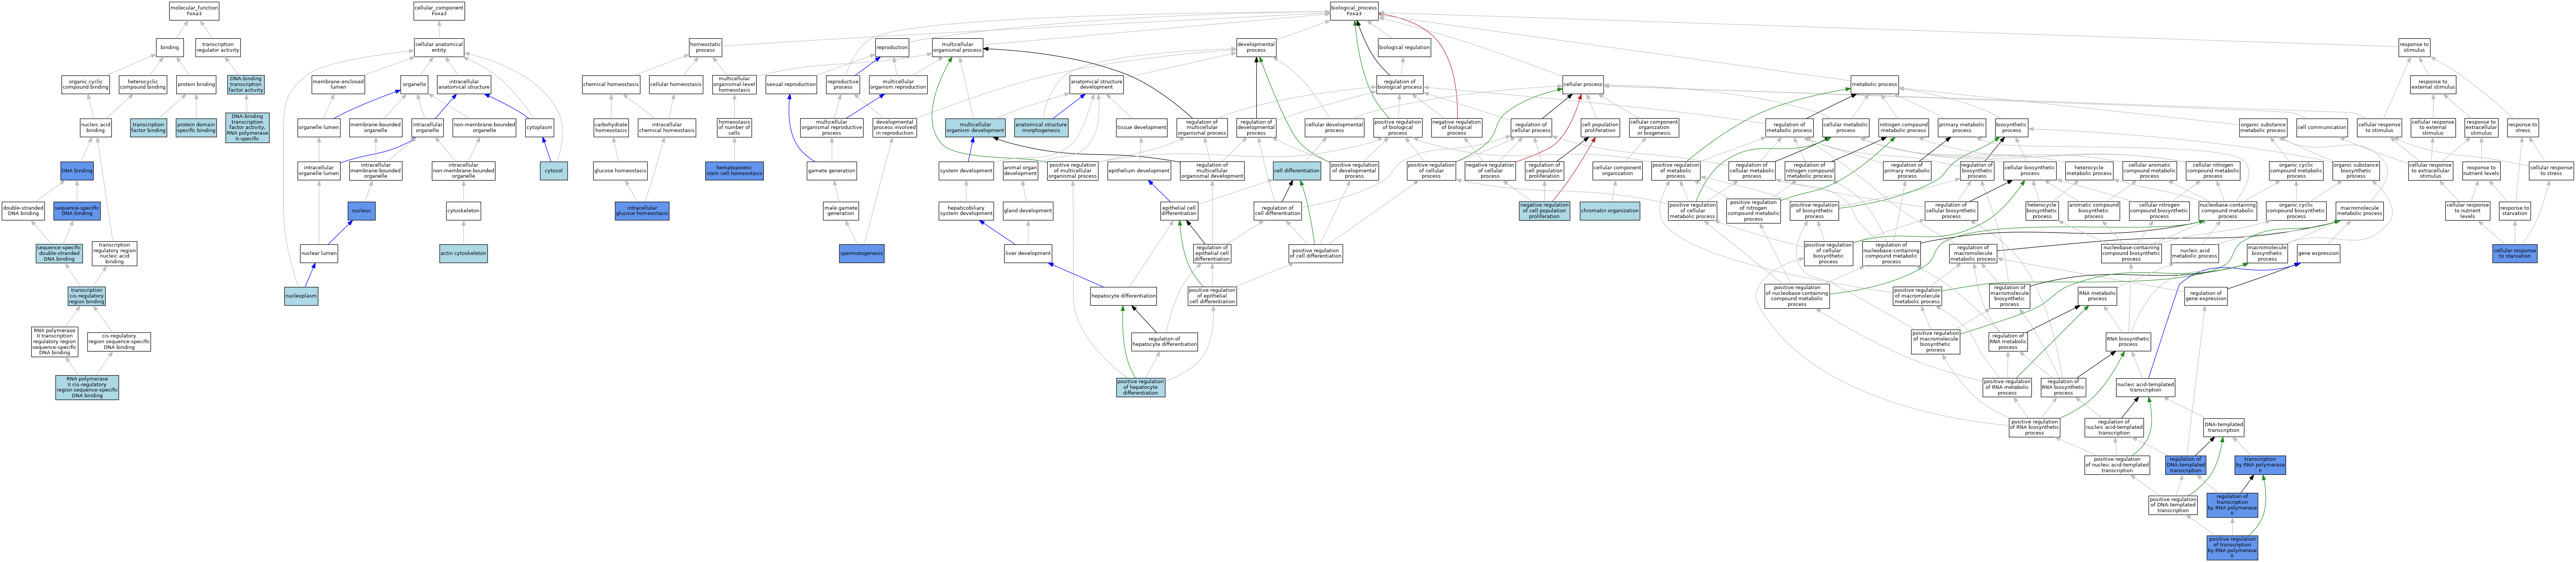
Task: Select the glucose homeostasis node
Action: [x=620, y=171]
